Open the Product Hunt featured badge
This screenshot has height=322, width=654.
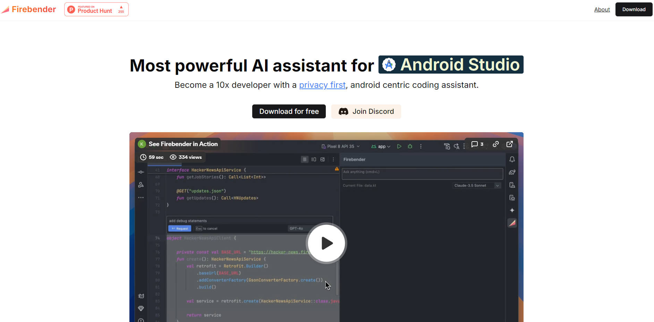[96, 9]
